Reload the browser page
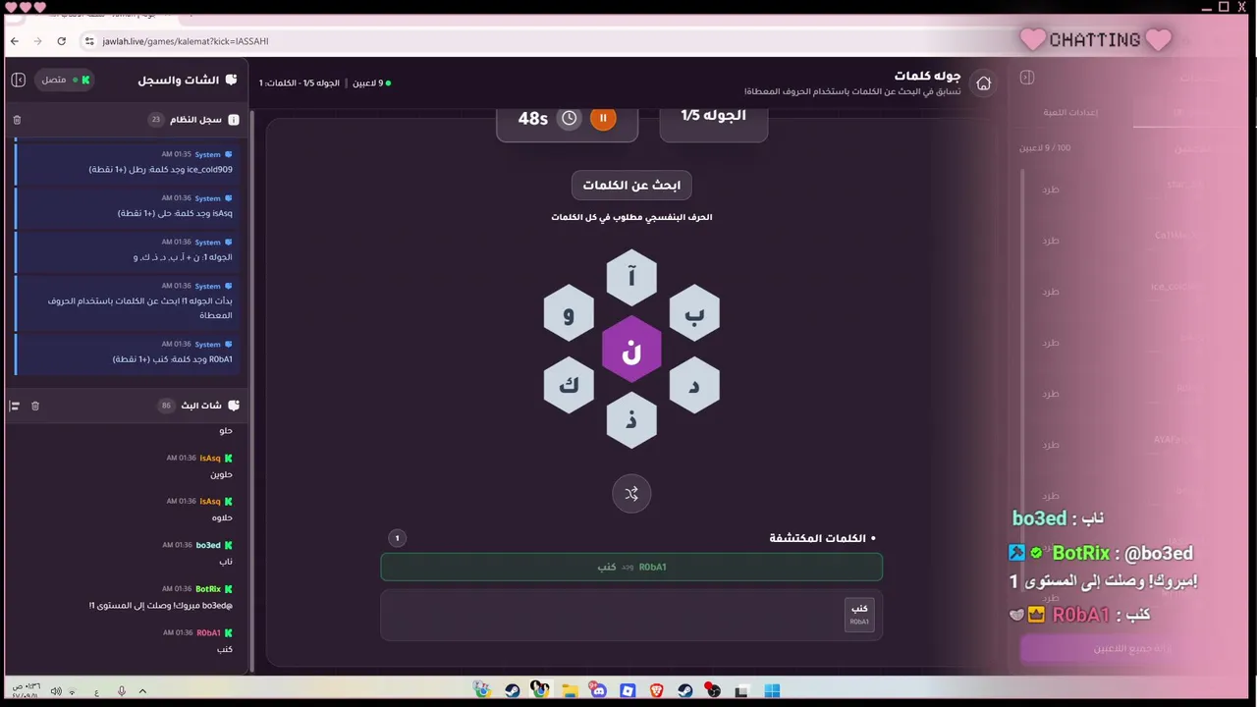This screenshot has width=1257, height=707. (x=62, y=41)
